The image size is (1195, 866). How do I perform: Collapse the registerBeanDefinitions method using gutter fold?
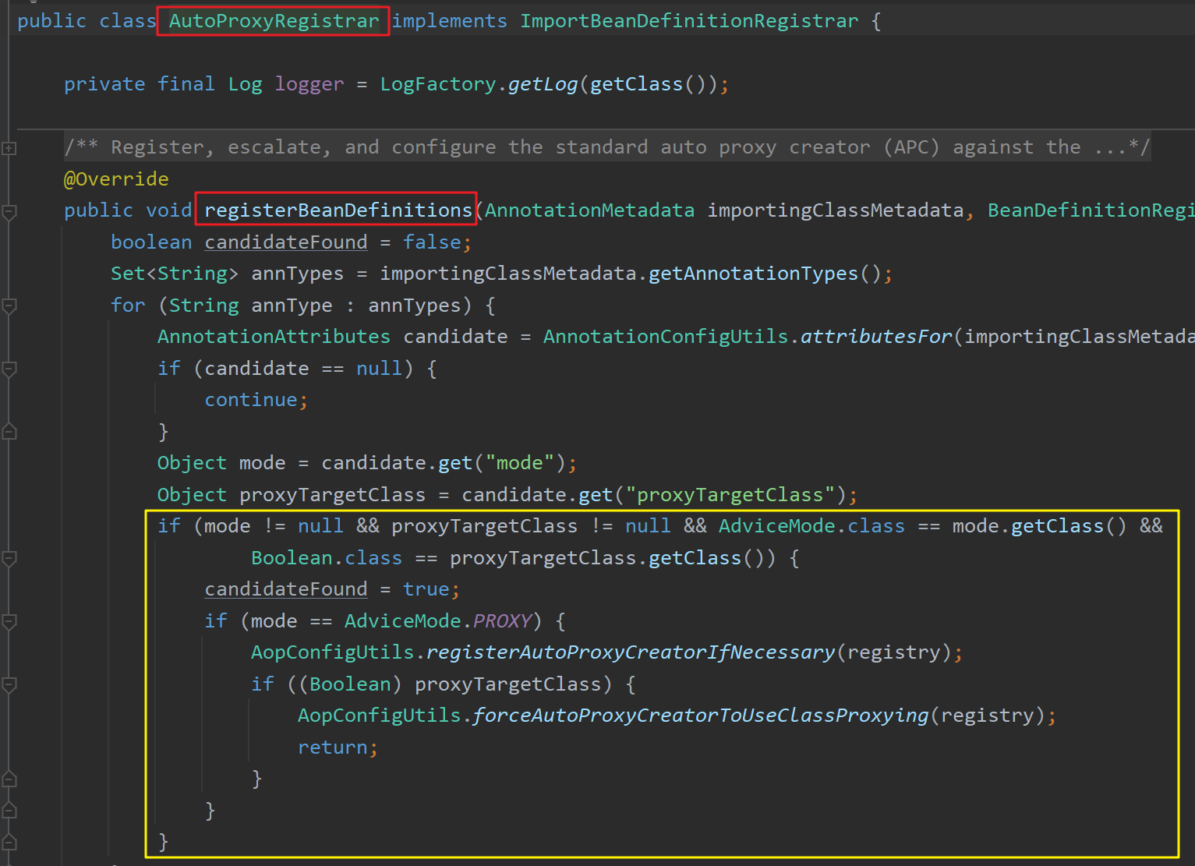9,211
